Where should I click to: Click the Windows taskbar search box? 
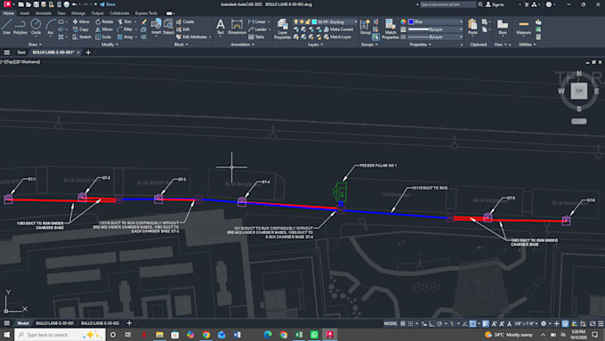coord(60,335)
